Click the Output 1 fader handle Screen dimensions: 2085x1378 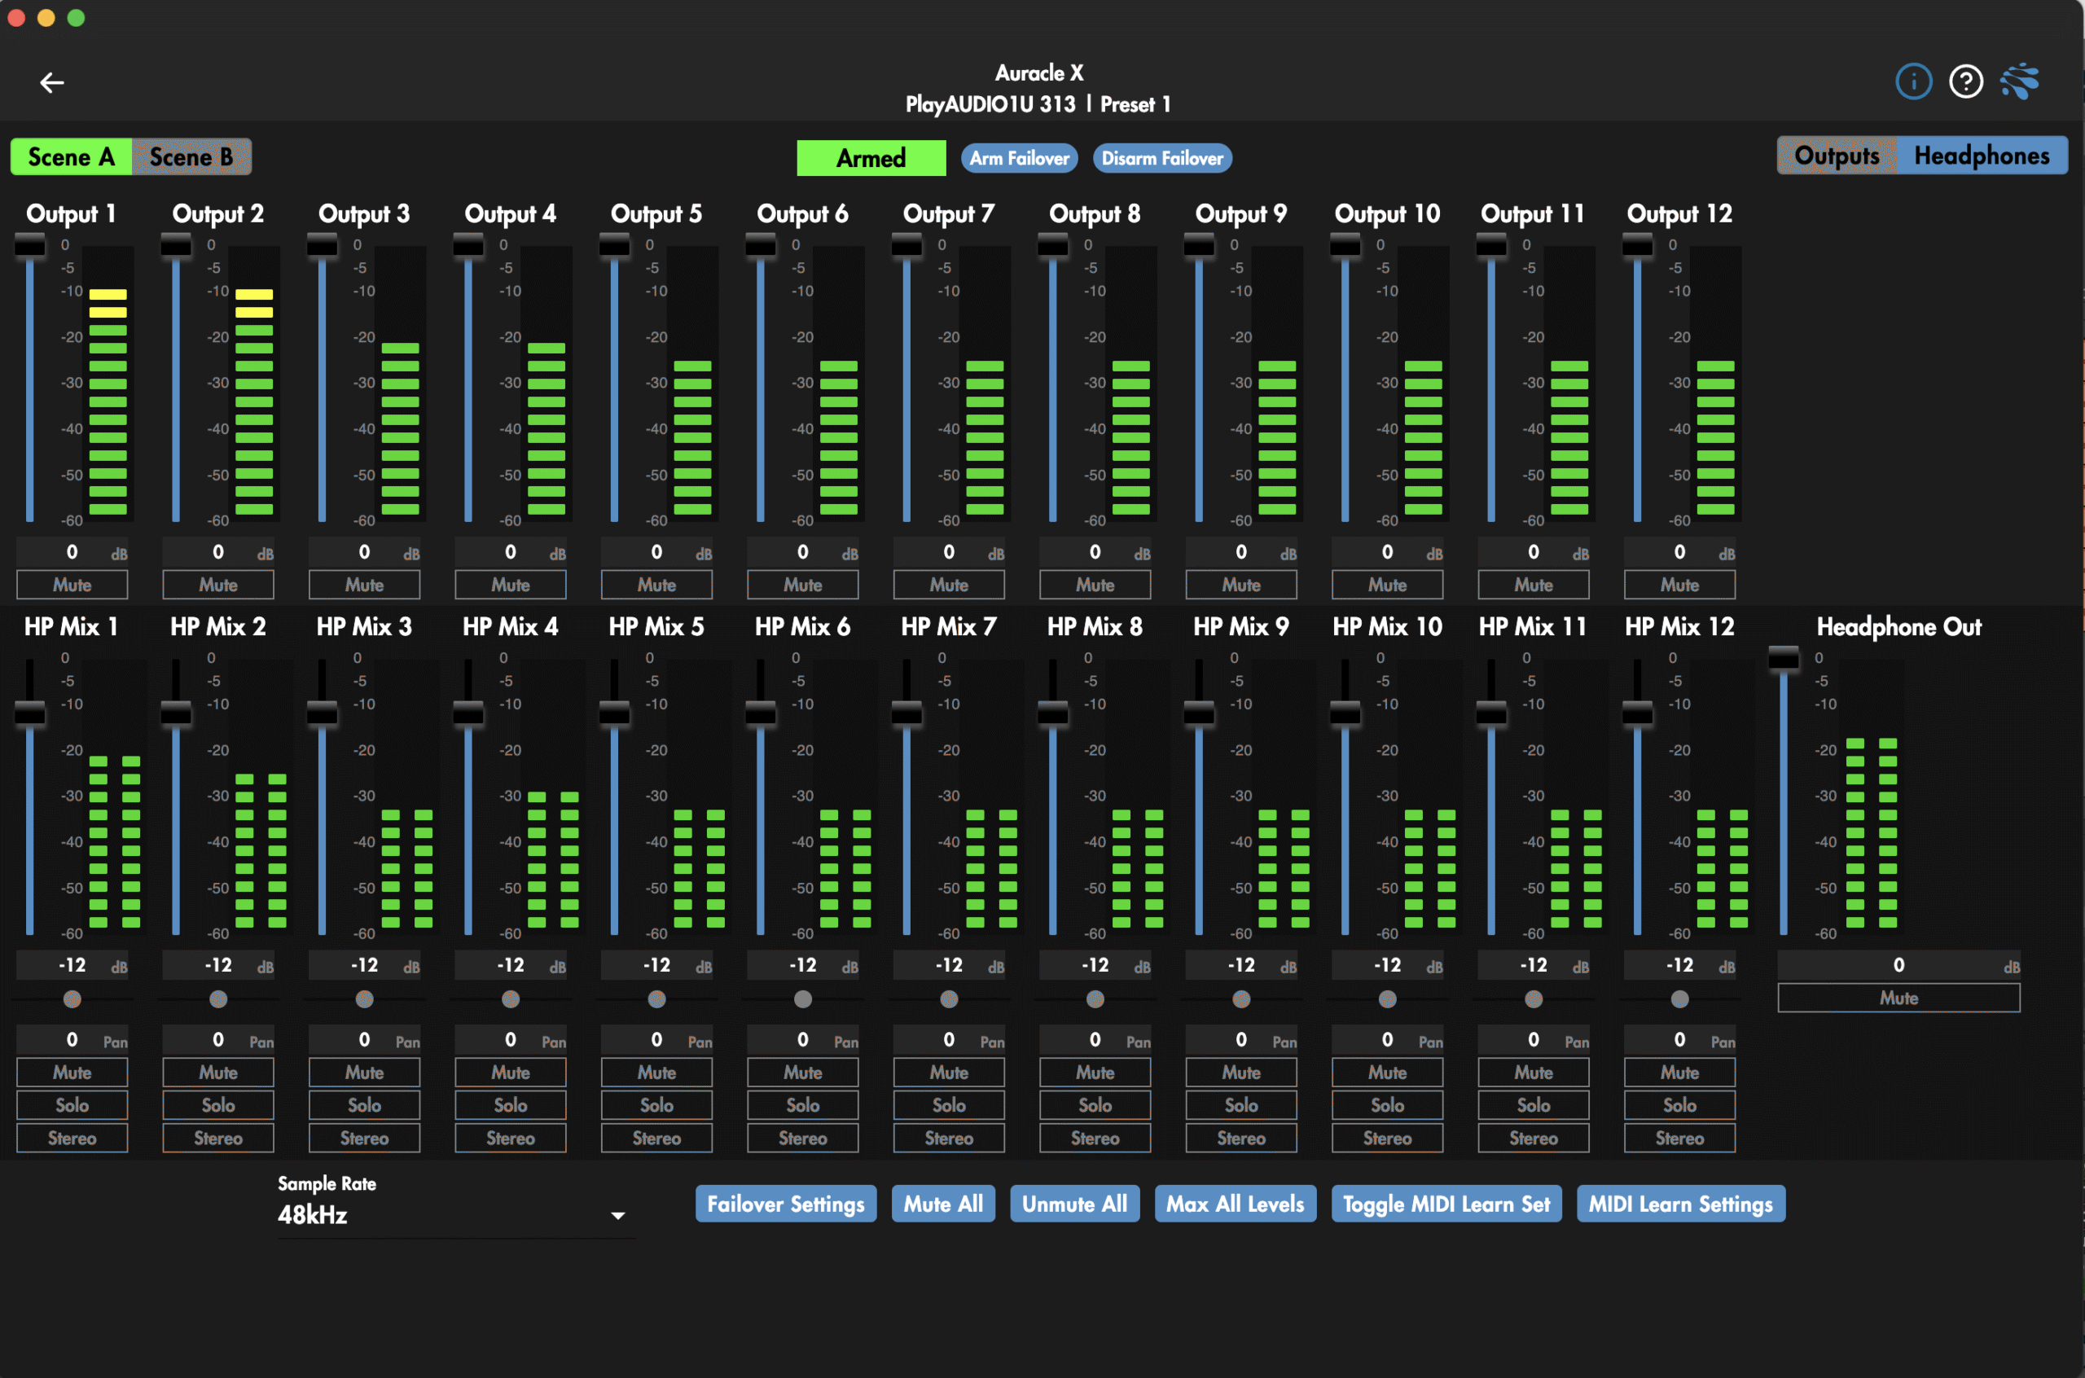tap(30, 245)
